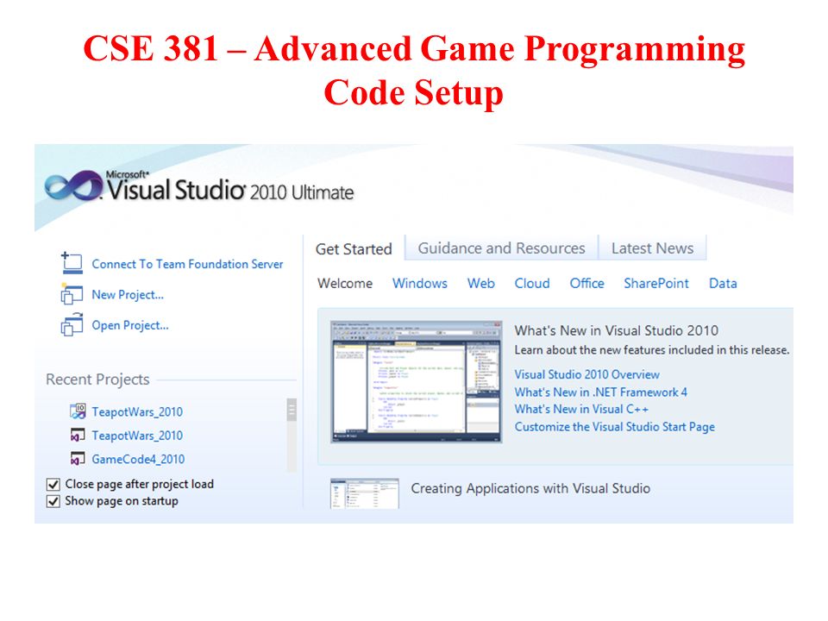Select the Office subcategory
The height and width of the screenshot is (621, 828).
coord(586,284)
